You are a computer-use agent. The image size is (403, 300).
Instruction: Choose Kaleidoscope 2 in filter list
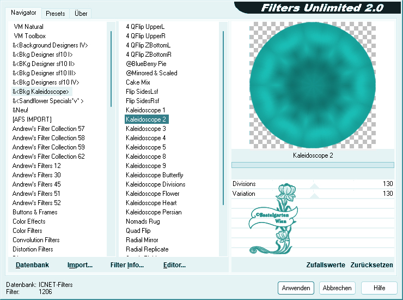pyautogui.click(x=146, y=119)
